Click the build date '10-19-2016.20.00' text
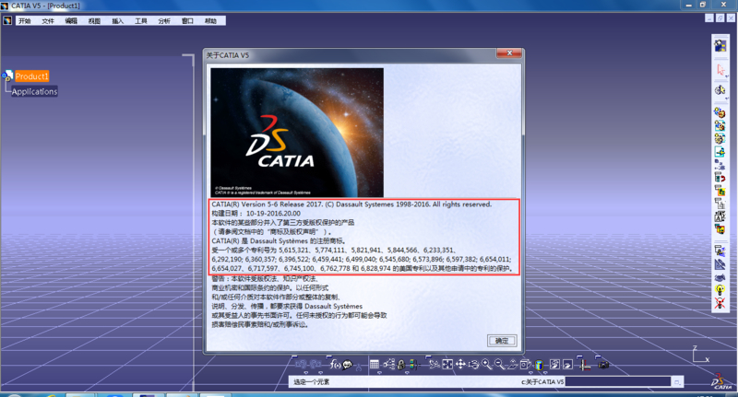 pyautogui.click(x=273, y=214)
